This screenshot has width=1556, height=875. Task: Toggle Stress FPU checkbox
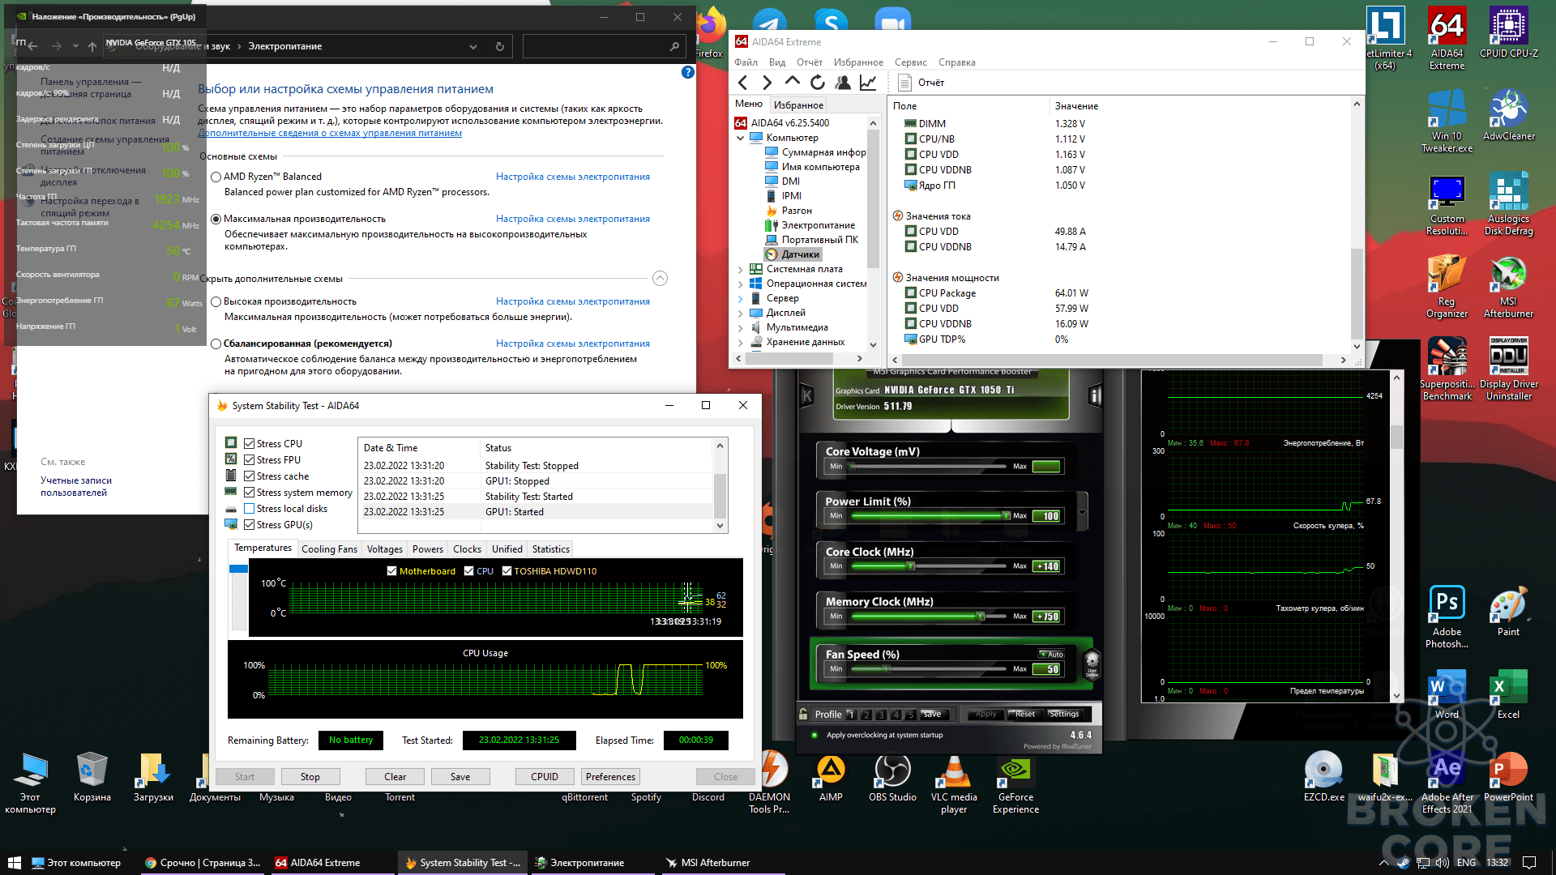click(250, 460)
